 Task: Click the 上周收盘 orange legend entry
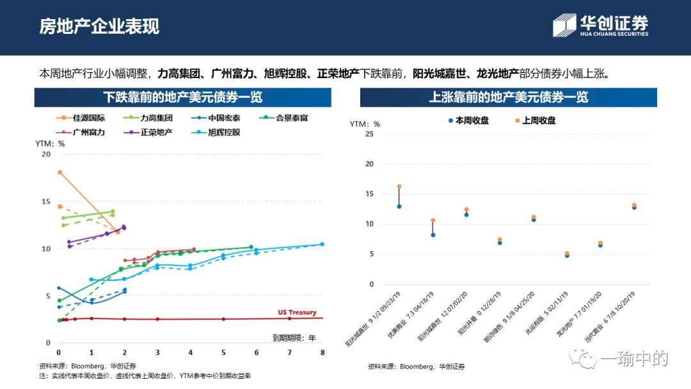[536, 120]
